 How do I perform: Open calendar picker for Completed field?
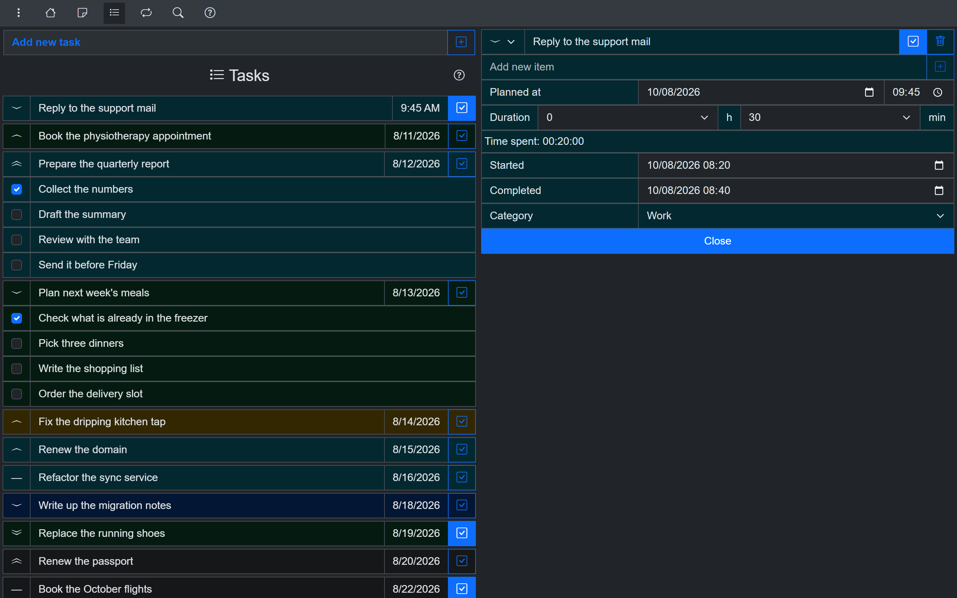click(939, 191)
